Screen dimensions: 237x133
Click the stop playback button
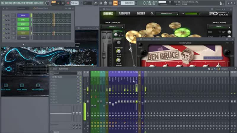click(x=63, y=3)
